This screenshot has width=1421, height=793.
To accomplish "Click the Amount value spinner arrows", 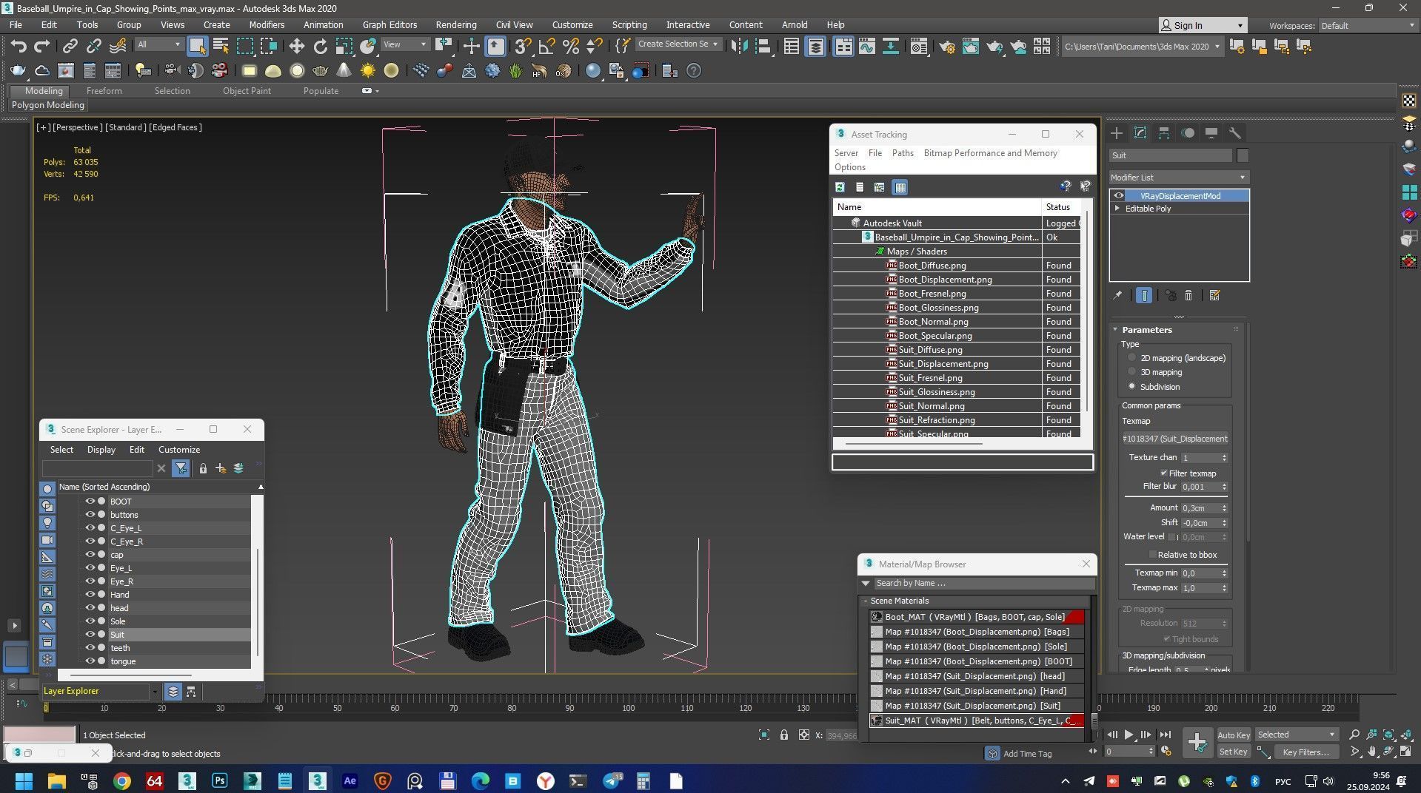I will coord(1224,508).
